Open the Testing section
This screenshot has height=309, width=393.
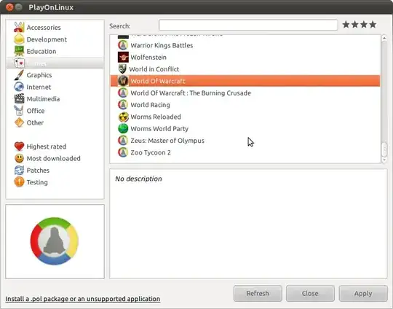[x=37, y=182]
